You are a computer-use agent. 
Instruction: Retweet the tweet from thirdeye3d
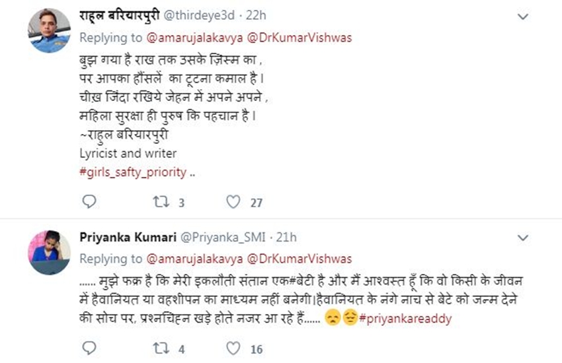pos(161,203)
